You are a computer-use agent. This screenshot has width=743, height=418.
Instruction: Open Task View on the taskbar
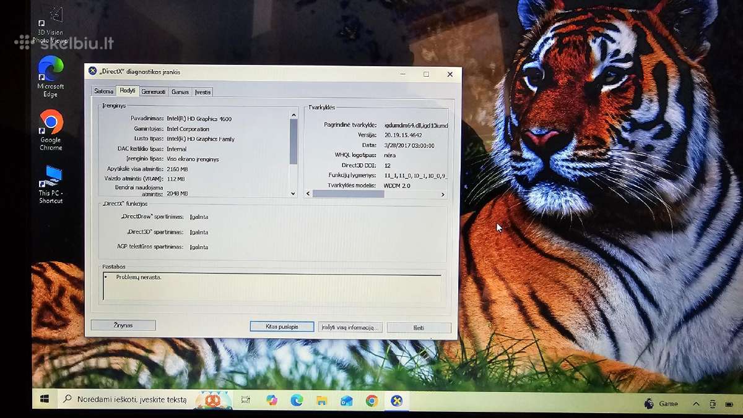click(x=246, y=400)
